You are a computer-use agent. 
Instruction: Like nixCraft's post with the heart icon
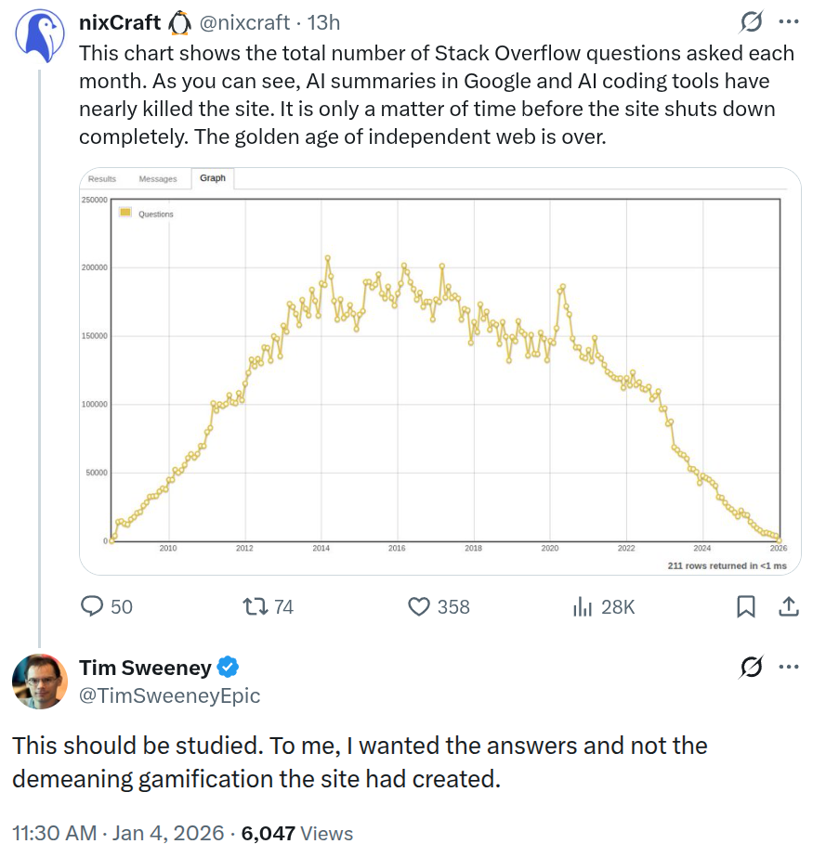(x=420, y=606)
